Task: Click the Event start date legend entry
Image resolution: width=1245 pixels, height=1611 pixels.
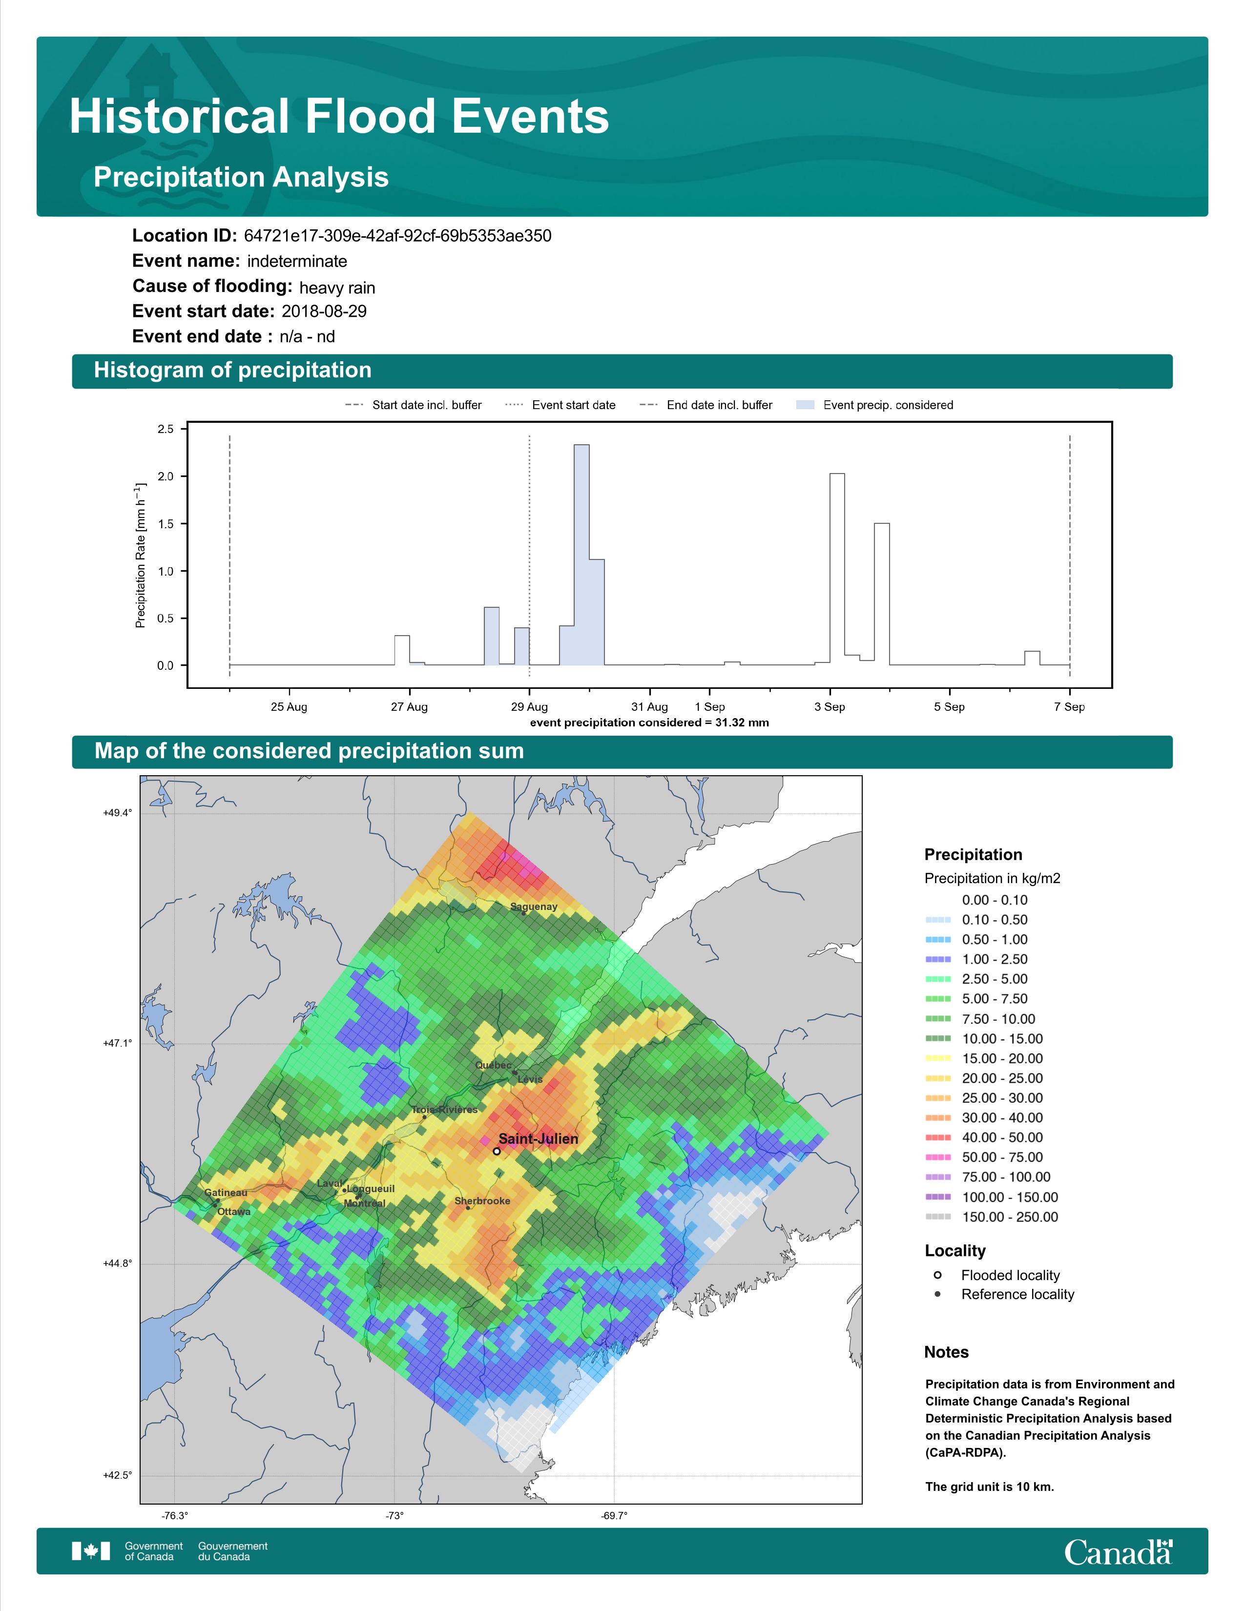Action: click(560, 405)
